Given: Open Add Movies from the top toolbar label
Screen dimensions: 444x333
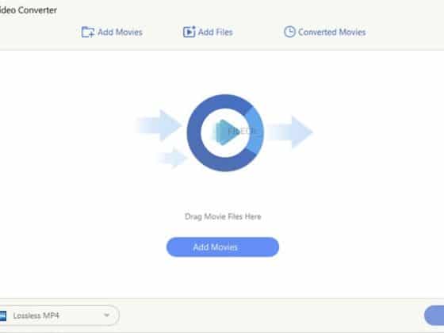Looking at the screenshot, I should (120, 32).
